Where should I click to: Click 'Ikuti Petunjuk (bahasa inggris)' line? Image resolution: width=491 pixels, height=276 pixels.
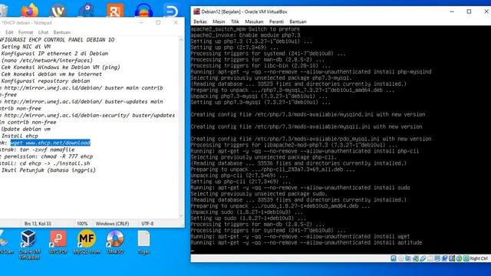click(x=48, y=170)
